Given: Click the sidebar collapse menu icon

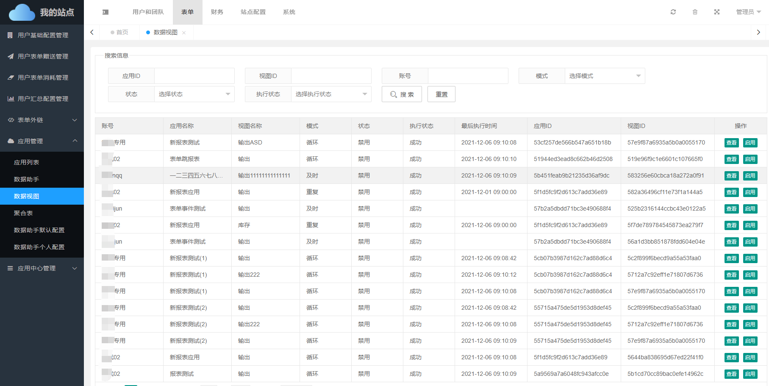Looking at the screenshot, I should 105,12.
